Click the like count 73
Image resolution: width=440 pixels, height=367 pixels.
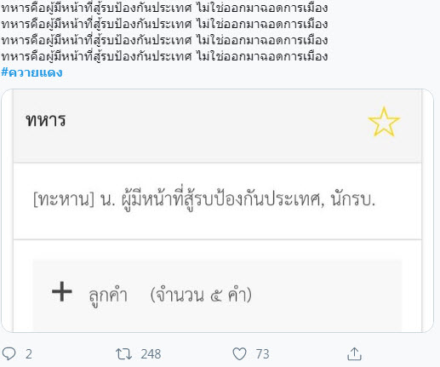tap(262, 354)
